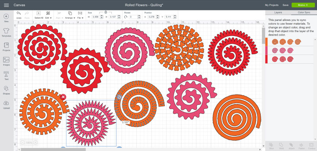The image size is (317, 151).
Task: Open the Templates panel
Action: point(6,31)
